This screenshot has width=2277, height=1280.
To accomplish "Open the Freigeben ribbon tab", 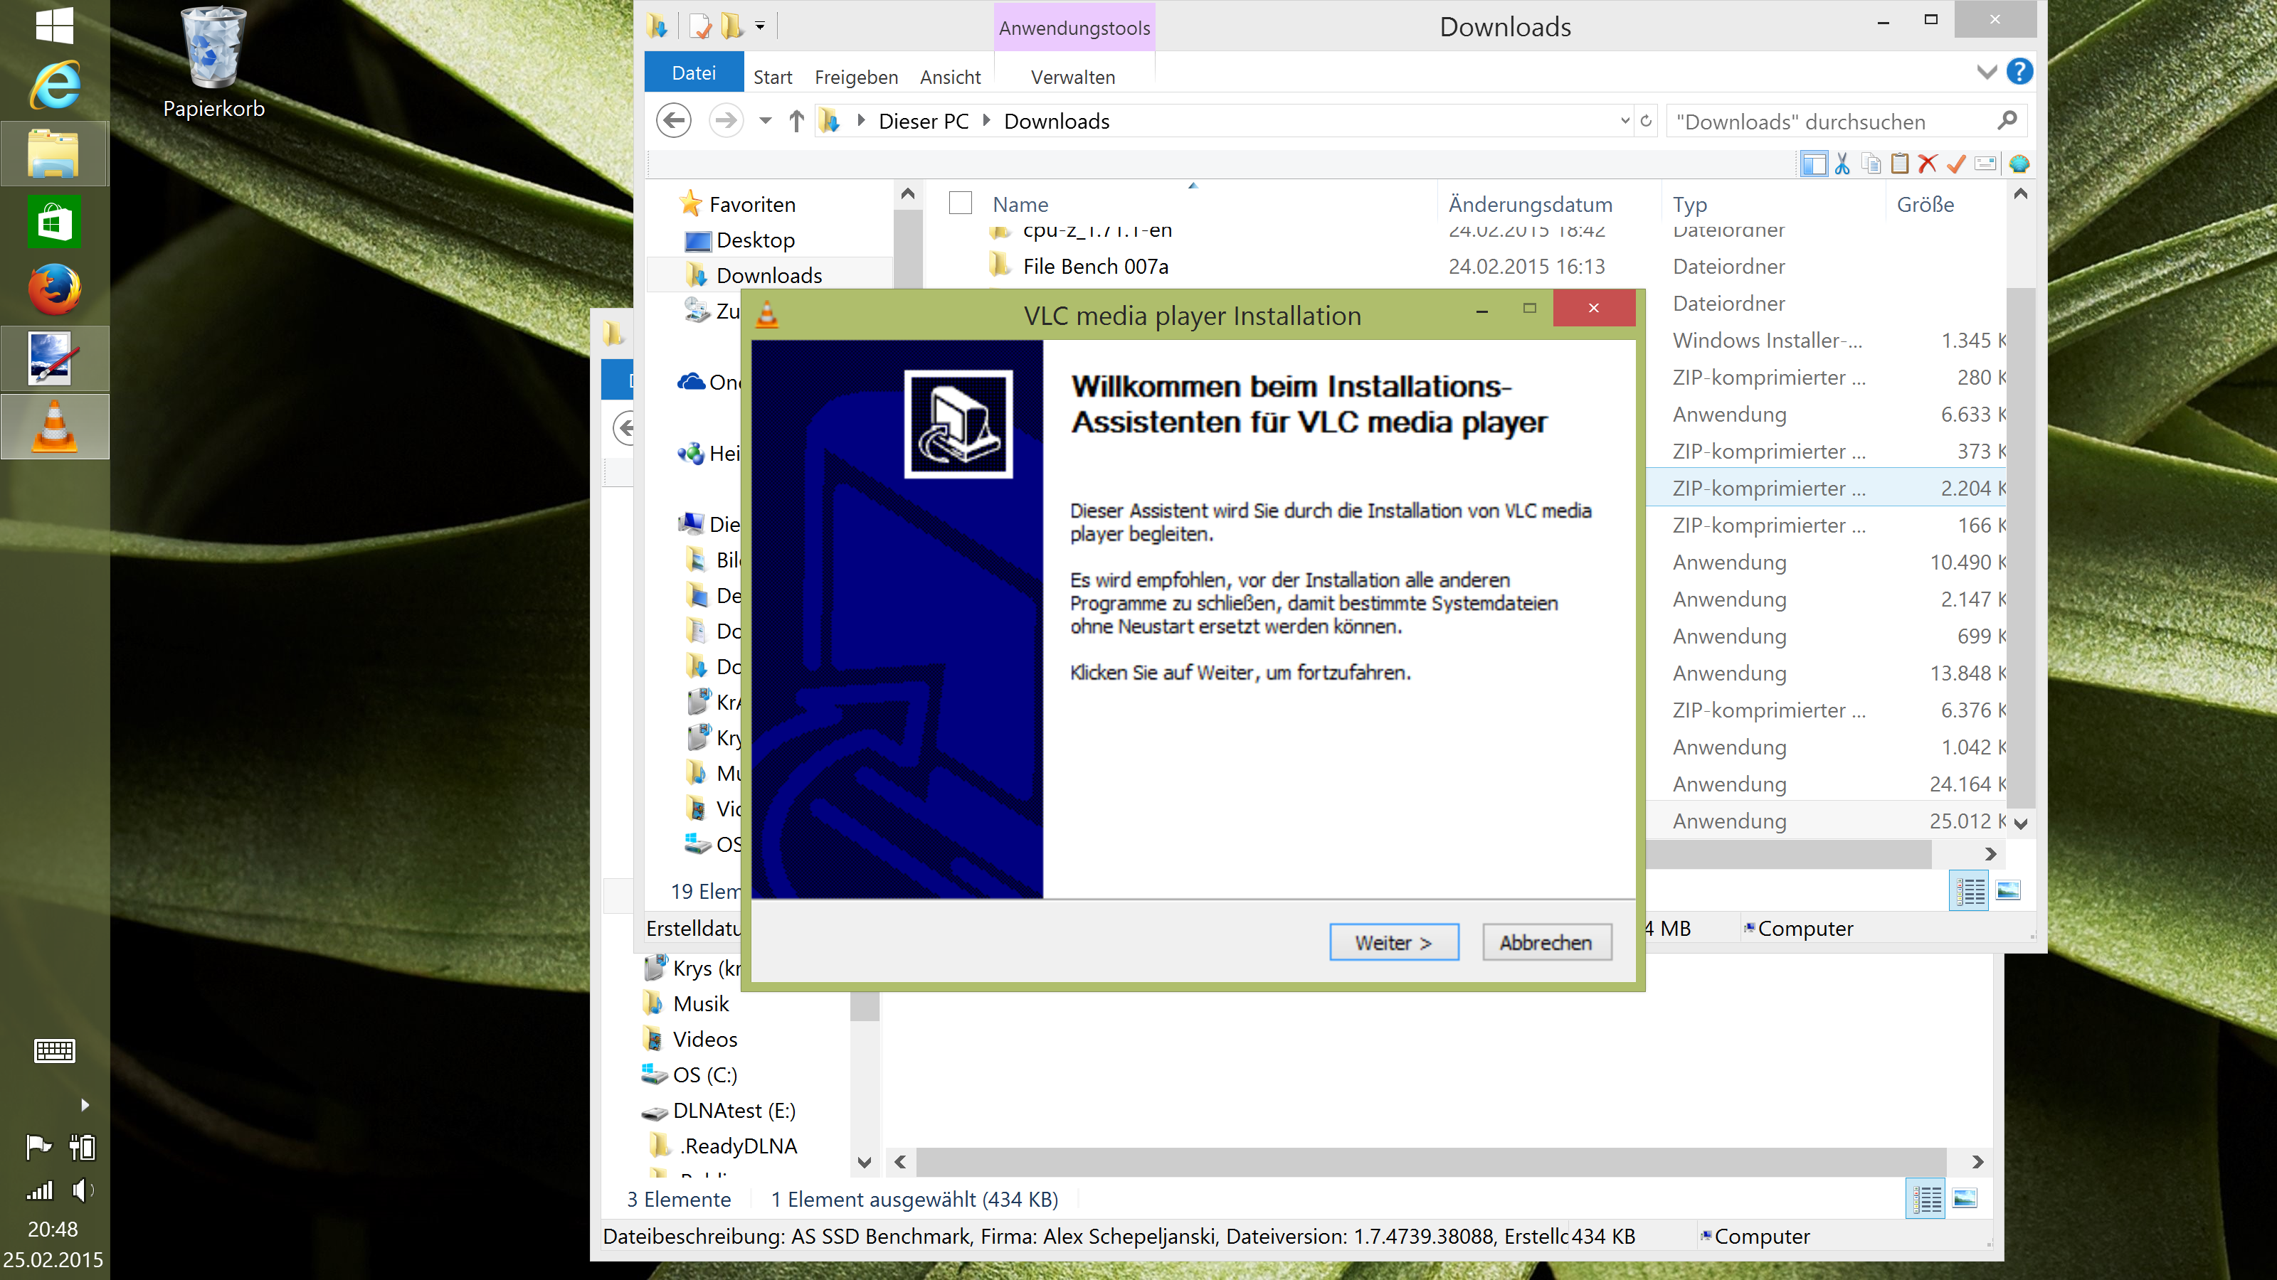I will click(x=855, y=77).
